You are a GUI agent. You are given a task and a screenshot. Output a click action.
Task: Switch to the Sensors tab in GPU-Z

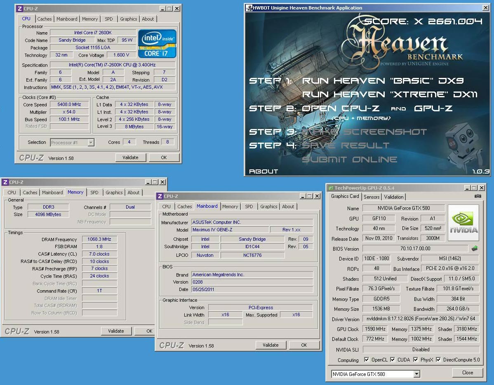[x=372, y=197]
